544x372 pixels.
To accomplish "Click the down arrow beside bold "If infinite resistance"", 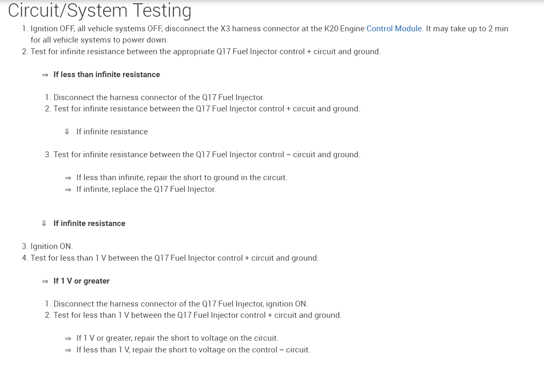I will click(x=44, y=224).
